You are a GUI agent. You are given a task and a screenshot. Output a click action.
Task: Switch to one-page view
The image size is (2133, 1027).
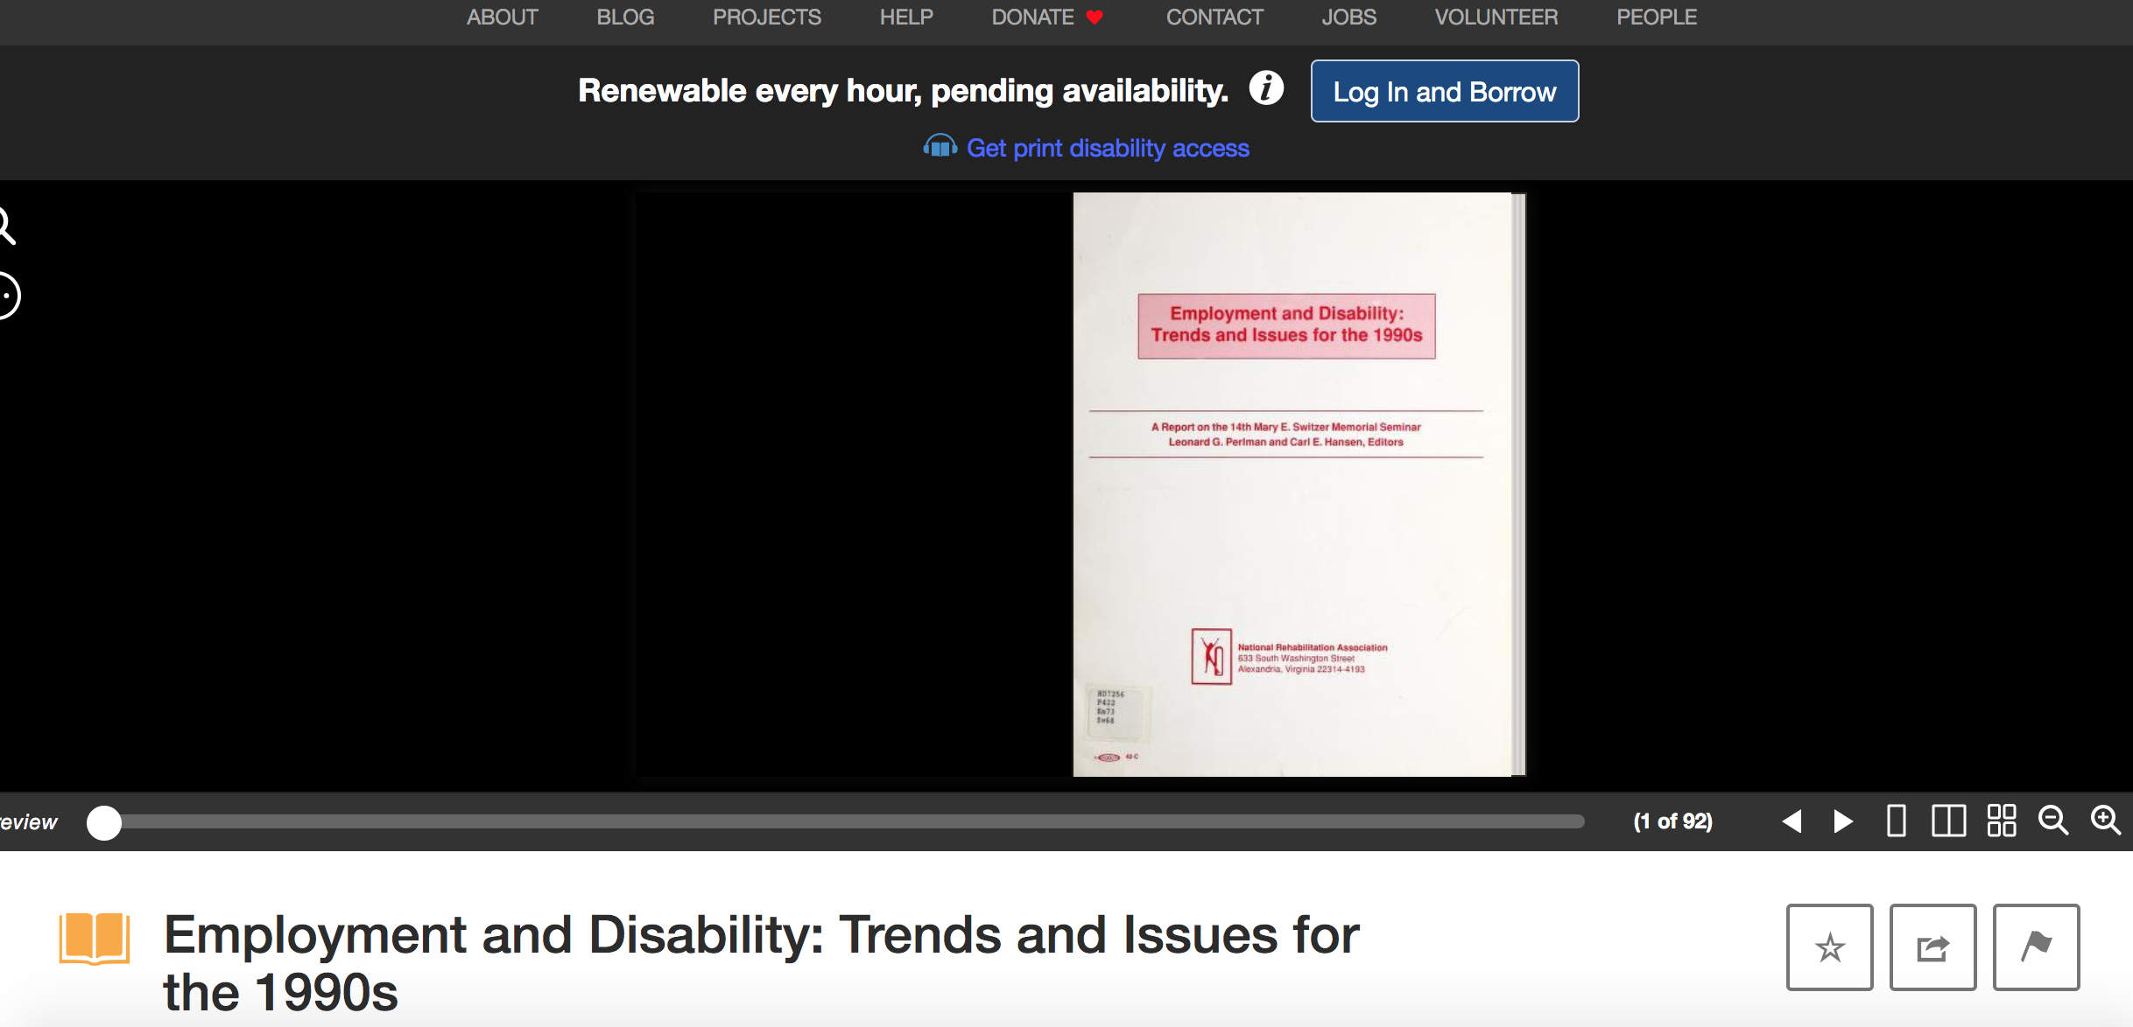coord(1897,821)
